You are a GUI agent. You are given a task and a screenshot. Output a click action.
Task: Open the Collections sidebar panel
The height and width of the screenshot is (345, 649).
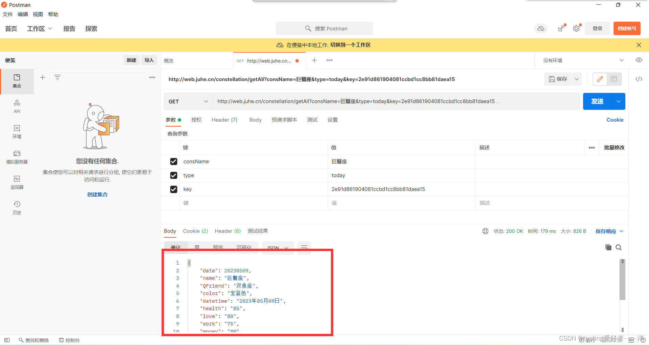pos(17,81)
